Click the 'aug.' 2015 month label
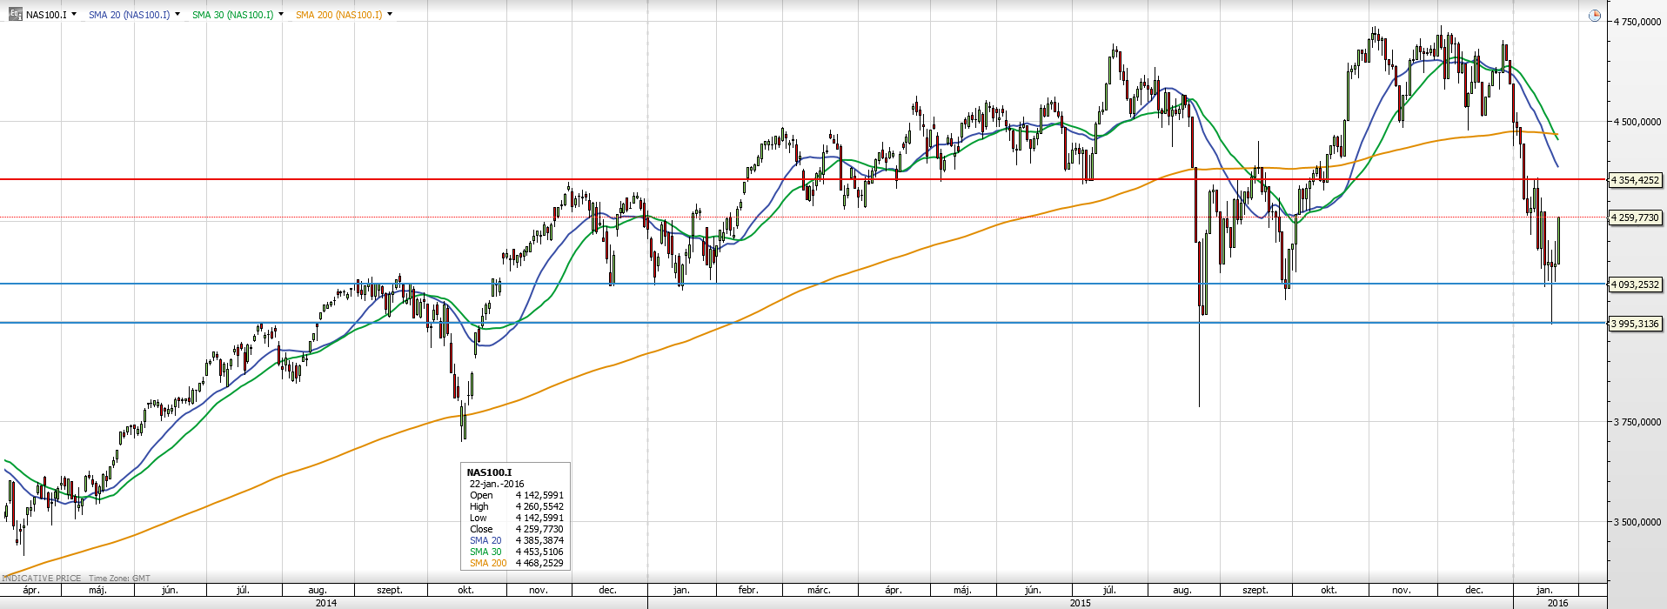The width and height of the screenshot is (1667, 609). pyautogui.click(x=1181, y=590)
